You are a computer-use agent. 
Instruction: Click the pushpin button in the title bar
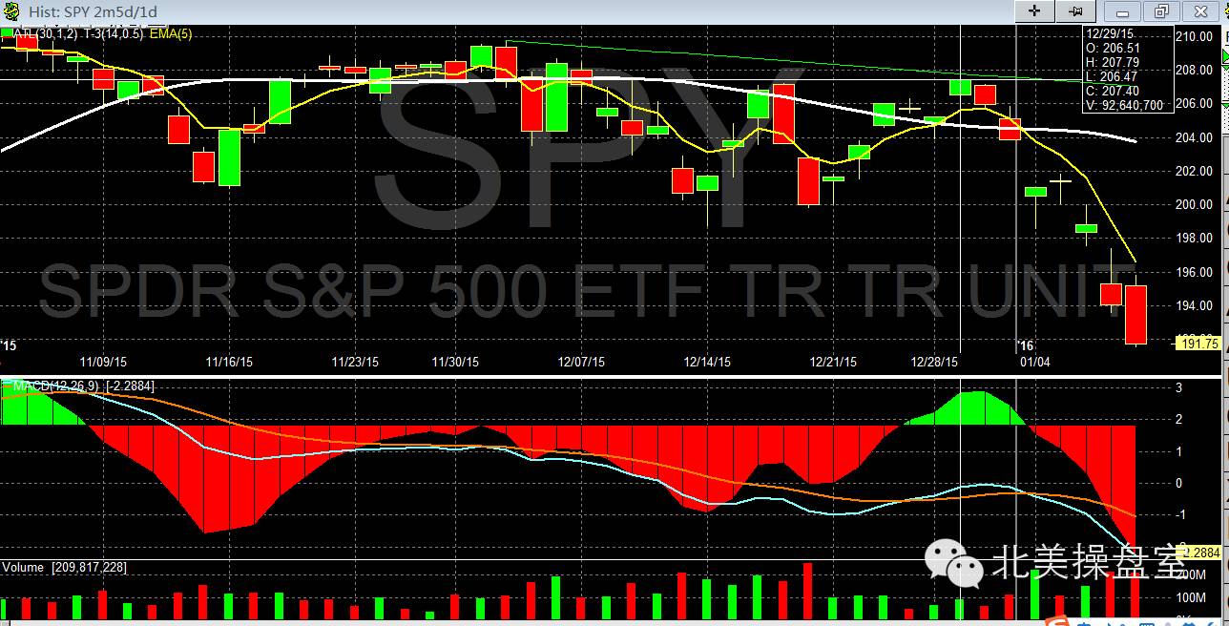pyautogui.click(x=1076, y=11)
